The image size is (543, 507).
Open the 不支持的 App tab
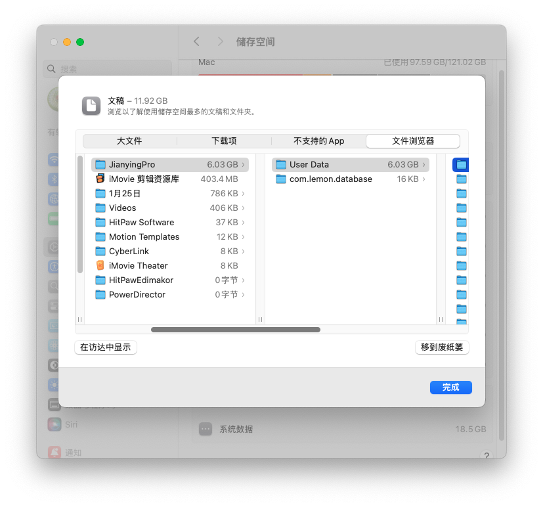318,141
